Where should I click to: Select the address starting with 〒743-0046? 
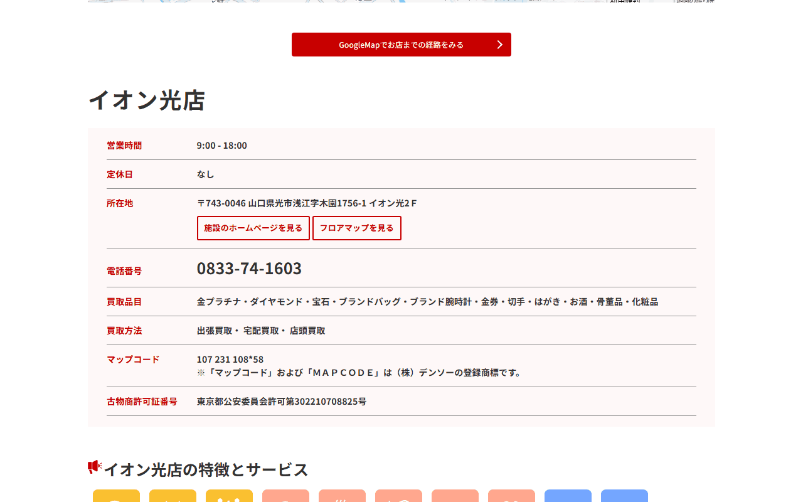tap(307, 203)
